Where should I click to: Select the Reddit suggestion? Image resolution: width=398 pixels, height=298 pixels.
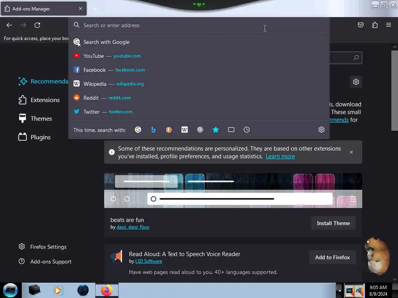[x=199, y=98]
